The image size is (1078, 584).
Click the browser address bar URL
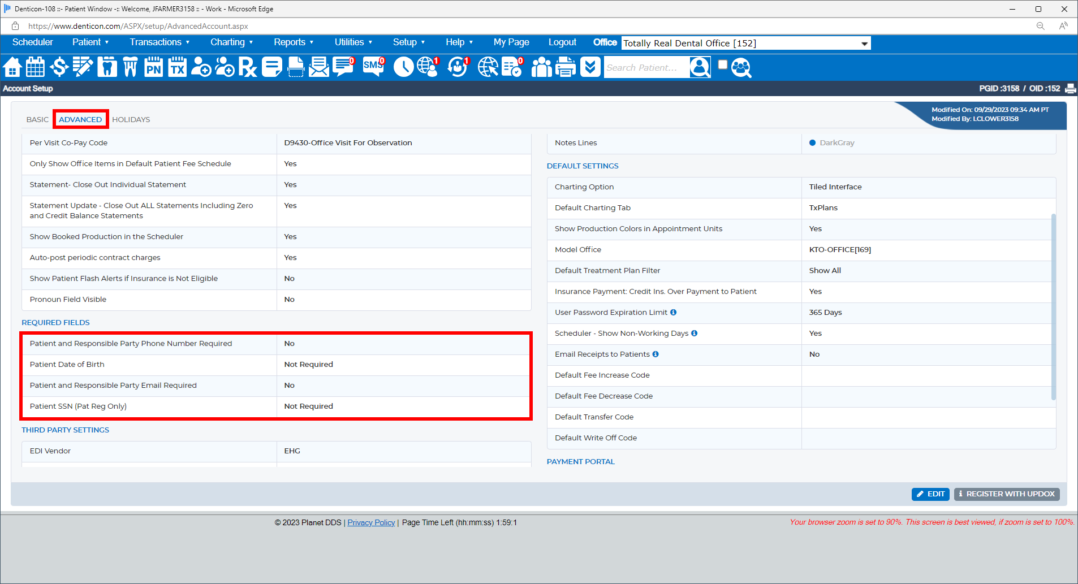(x=138, y=26)
